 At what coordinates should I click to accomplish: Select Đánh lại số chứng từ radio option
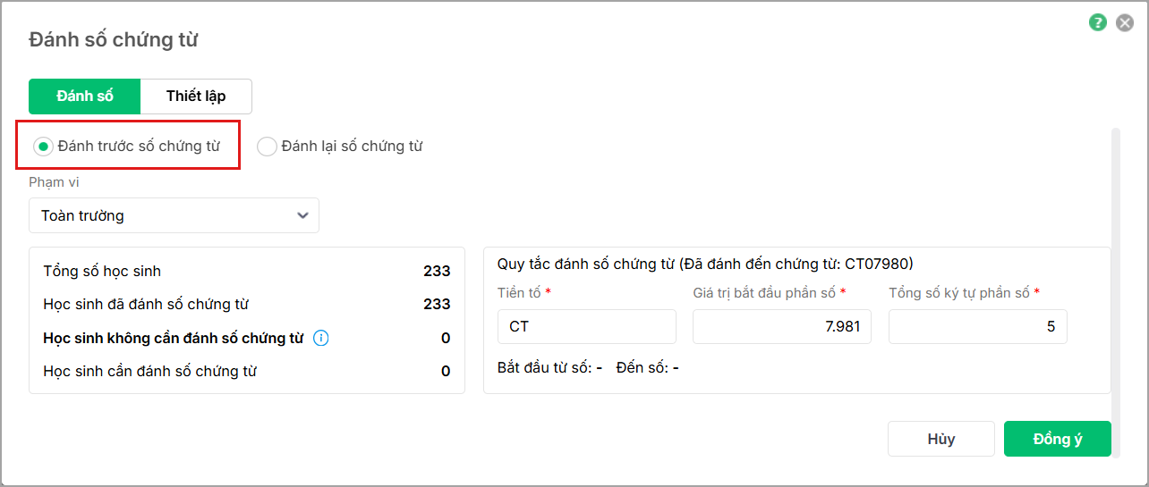267,147
